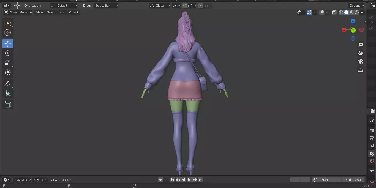The image size is (376, 188).
Task: Toggle snapping magnet button
Action: [x=185, y=6]
